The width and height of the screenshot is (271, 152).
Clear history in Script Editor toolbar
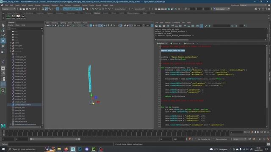coord(172,26)
